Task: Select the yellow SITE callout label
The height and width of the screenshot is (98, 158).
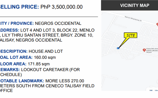Action: (131, 35)
